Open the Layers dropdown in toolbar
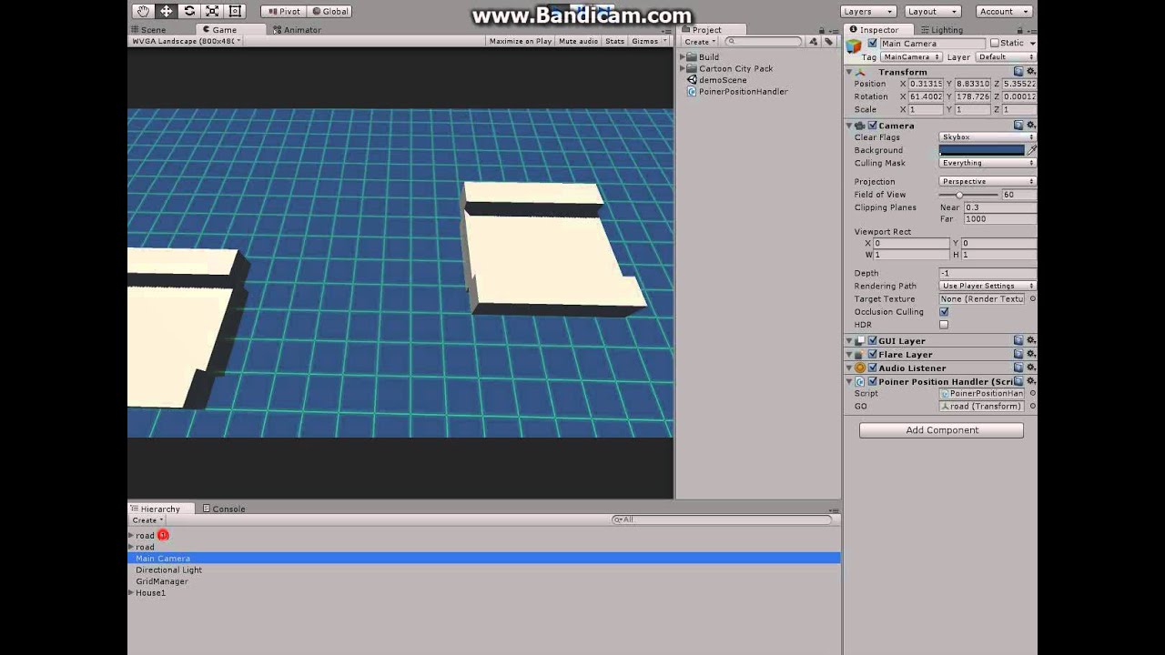 (x=868, y=11)
